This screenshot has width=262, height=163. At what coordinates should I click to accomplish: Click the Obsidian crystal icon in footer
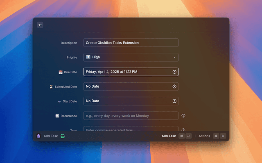tap(38, 136)
